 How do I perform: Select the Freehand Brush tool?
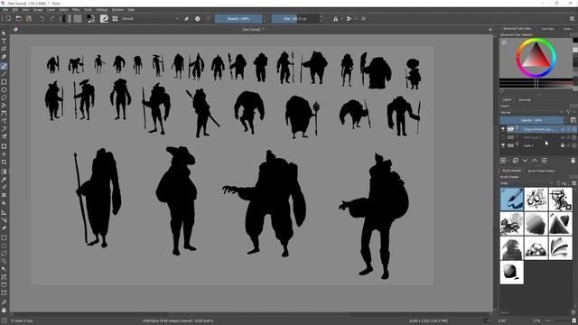(4, 66)
